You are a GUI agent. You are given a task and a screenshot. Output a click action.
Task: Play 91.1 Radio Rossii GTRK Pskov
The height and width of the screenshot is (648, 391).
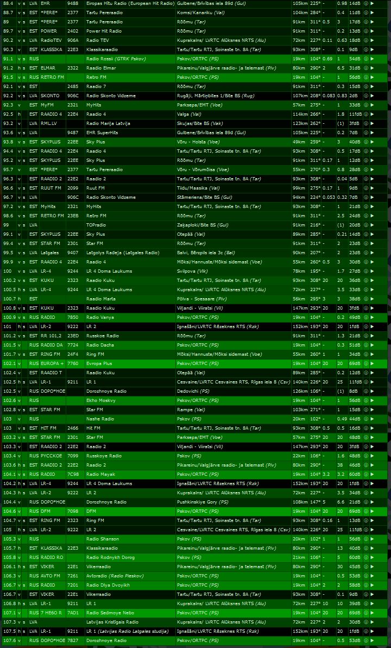pyautogui.click(x=373, y=59)
